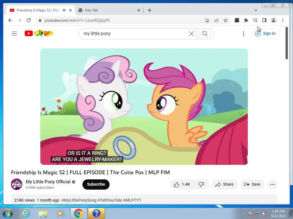Open the #MLPTYT hashtag

point(132,200)
